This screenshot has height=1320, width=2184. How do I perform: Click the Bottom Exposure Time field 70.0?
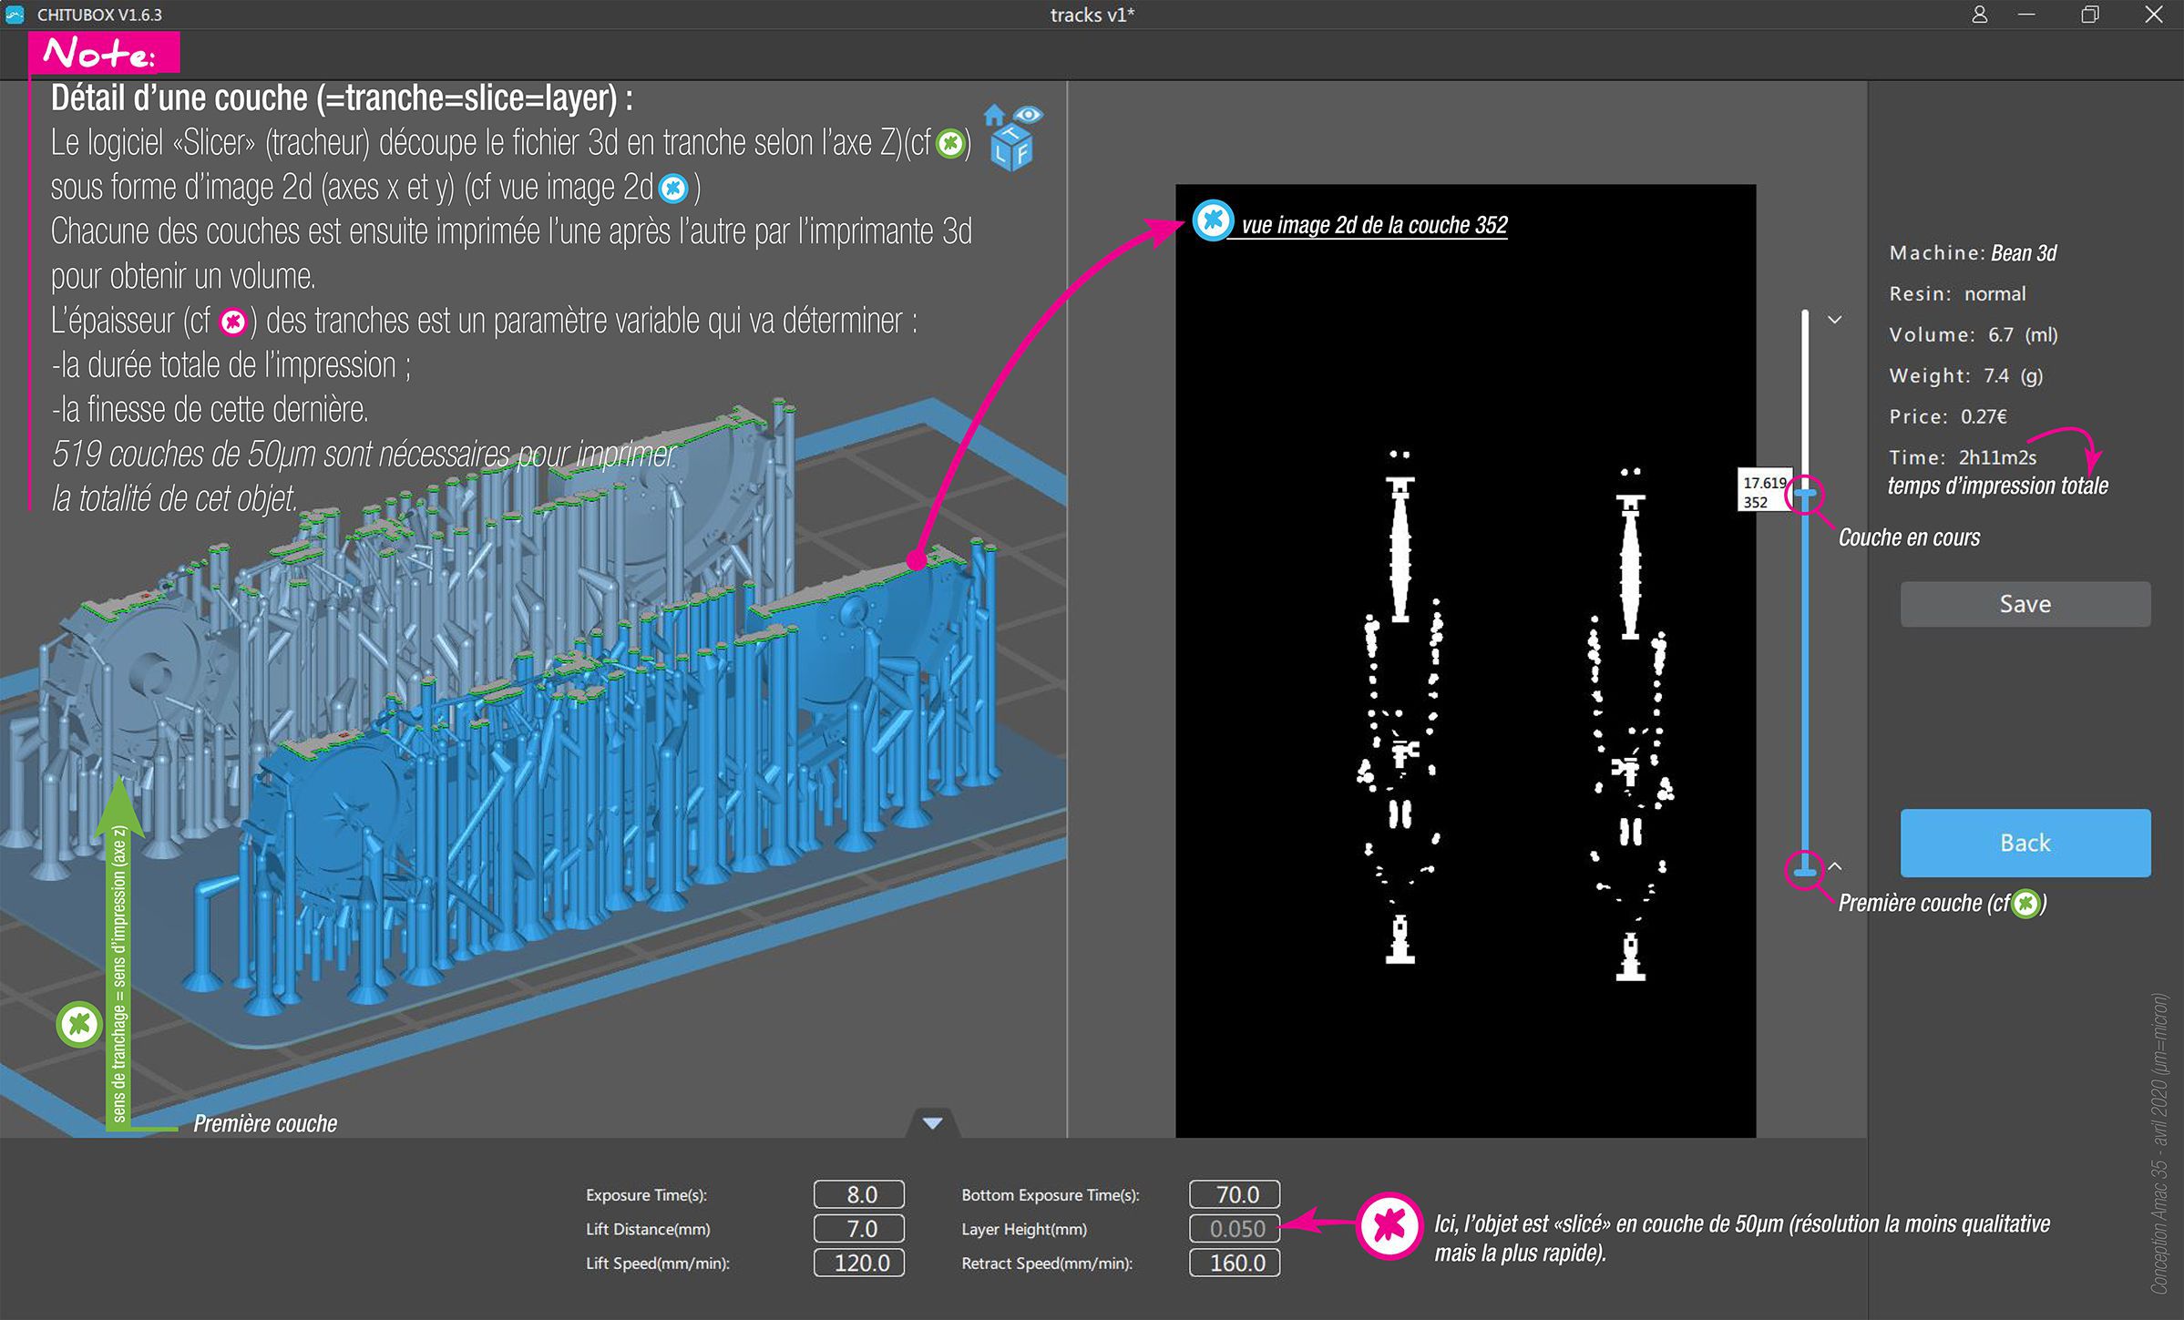pos(1235,1194)
